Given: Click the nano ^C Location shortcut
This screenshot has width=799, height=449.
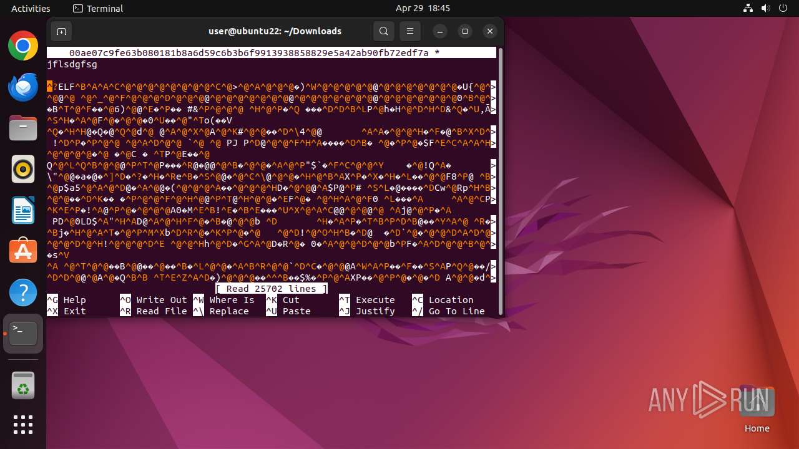Looking at the screenshot, I should coord(443,300).
